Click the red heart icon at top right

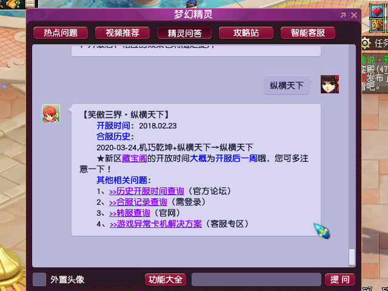point(377,11)
